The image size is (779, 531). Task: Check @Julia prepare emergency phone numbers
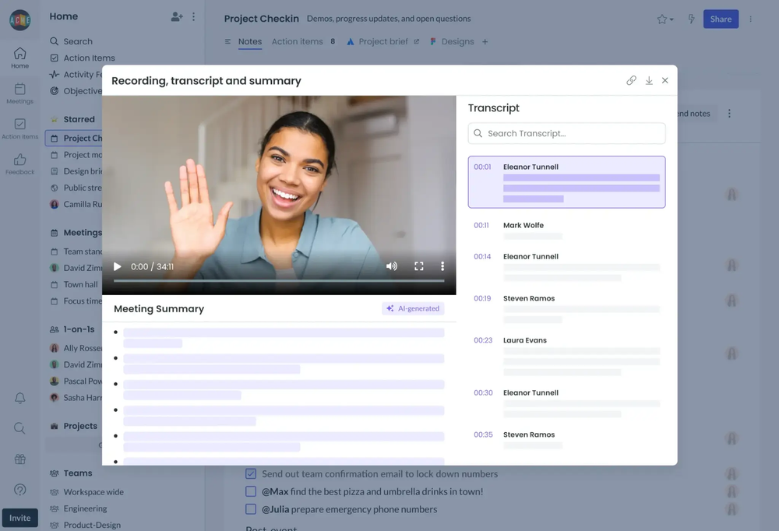click(251, 509)
